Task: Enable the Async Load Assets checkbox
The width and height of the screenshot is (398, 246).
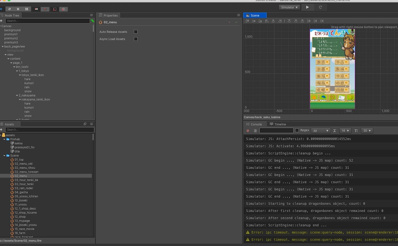Action: [x=136, y=39]
